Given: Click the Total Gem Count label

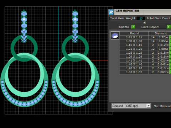Looking at the screenshot, I should (x=159, y=18).
